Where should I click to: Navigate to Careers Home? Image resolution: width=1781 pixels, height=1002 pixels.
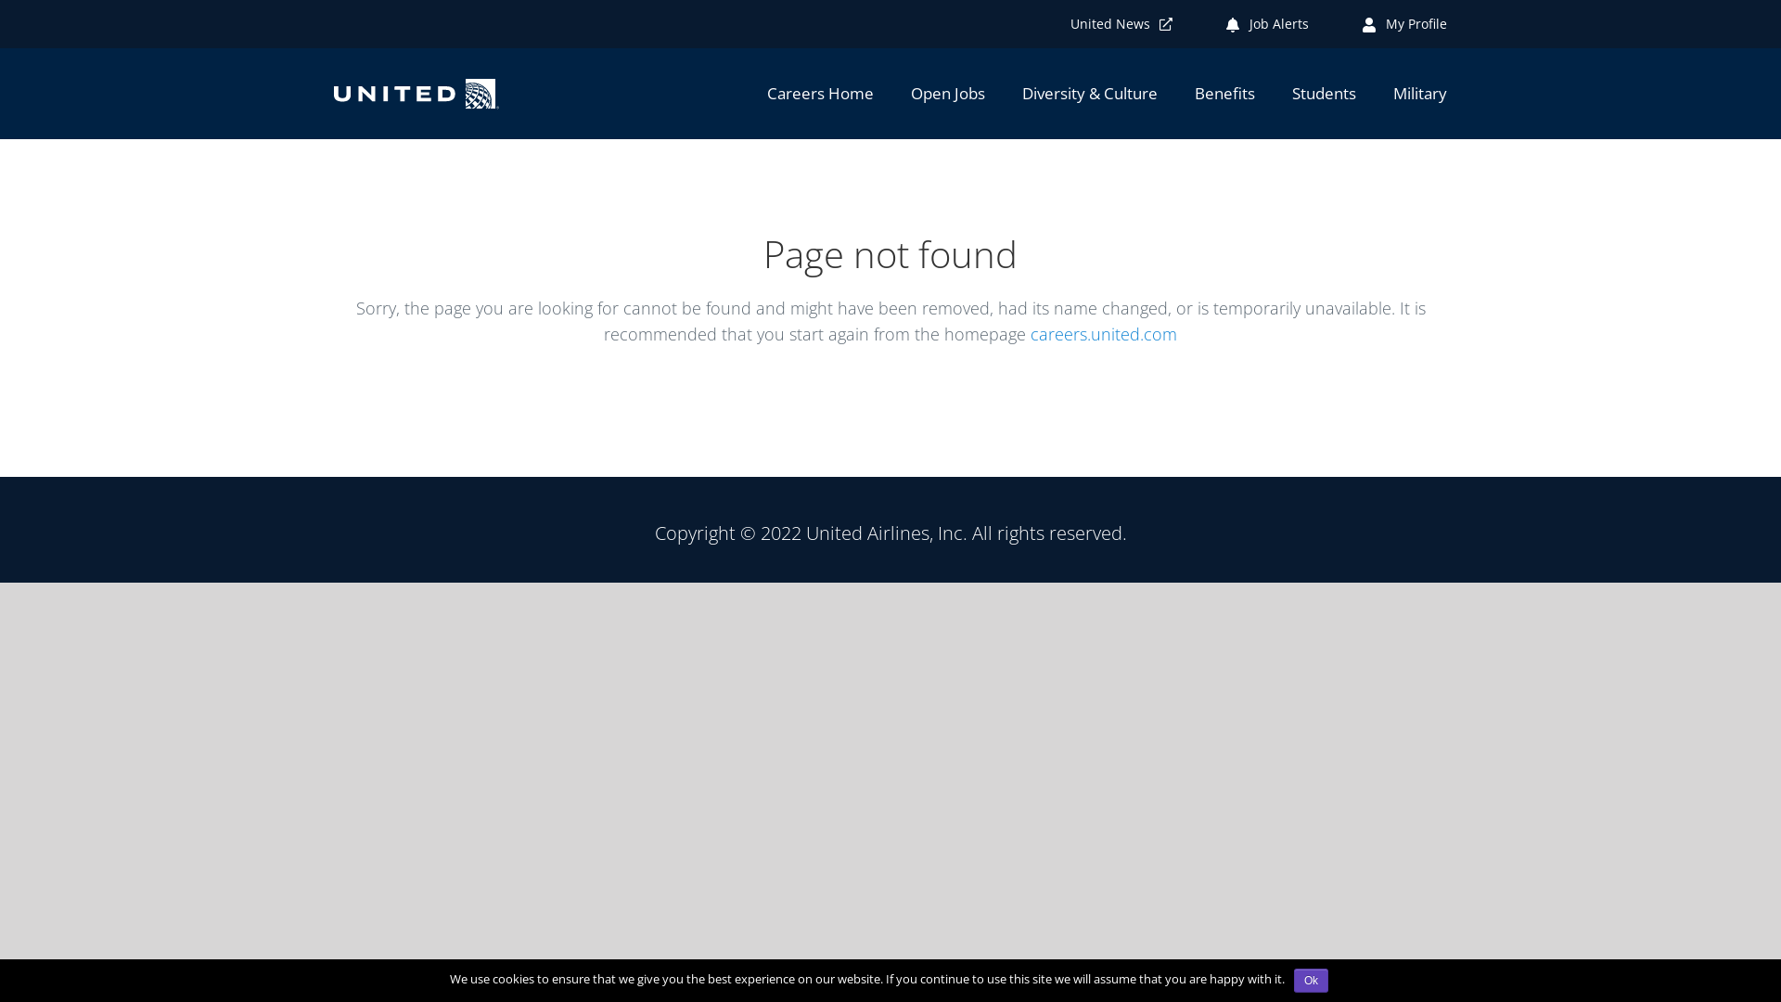click(x=820, y=94)
